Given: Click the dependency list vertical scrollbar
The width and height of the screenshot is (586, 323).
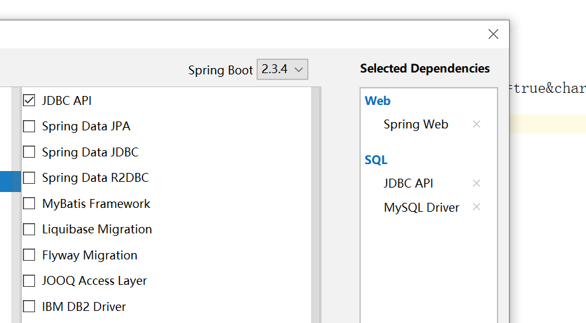Looking at the screenshot, I should 316,205.
